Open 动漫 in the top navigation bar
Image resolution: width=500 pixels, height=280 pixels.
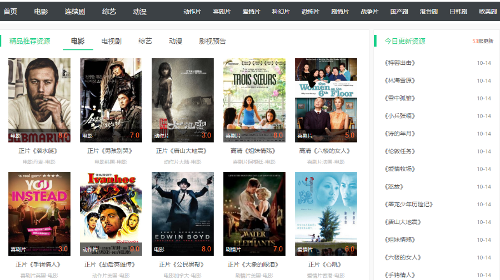pos(139,12)
